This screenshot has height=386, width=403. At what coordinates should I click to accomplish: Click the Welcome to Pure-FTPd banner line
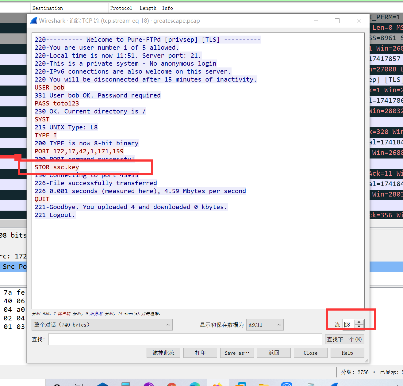[148, 40]
